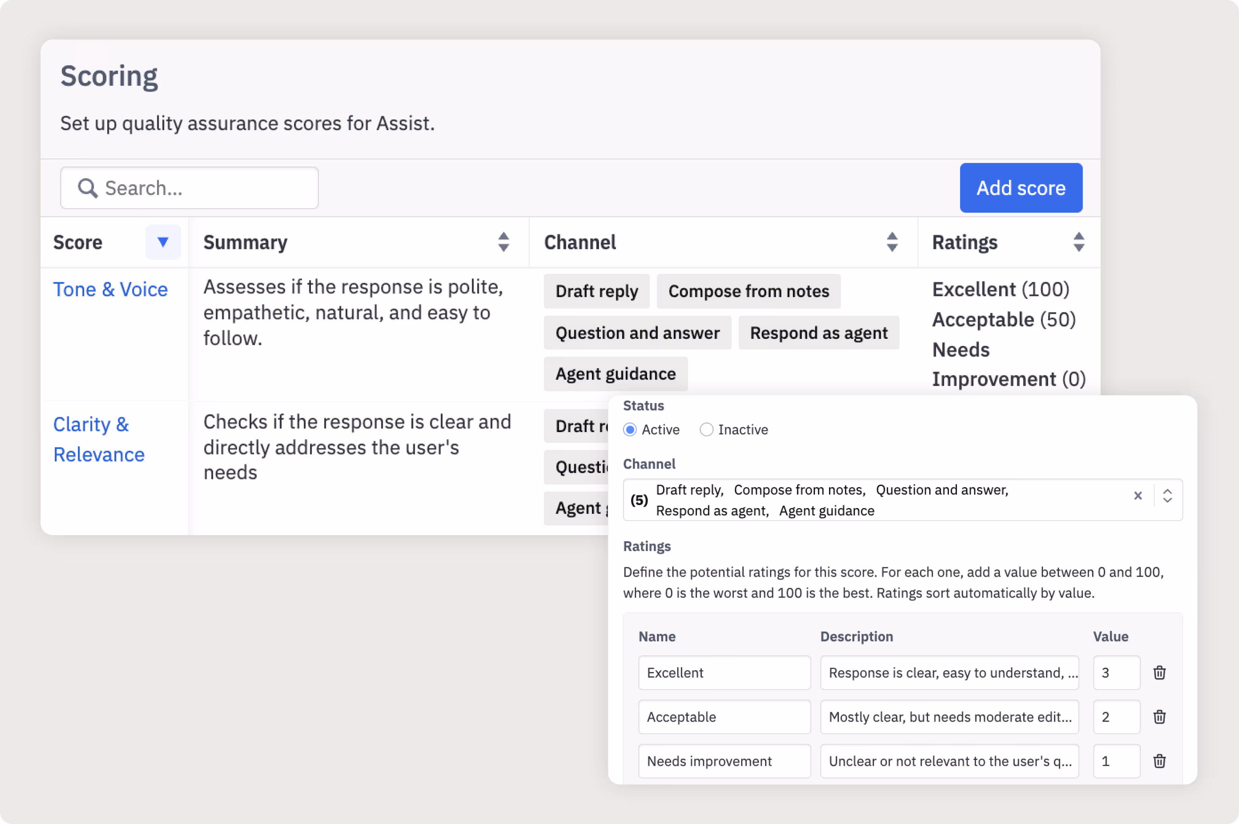This screenshot has width=1239, height=824.
Task: Delete the Acceptable rating with trash icon
Action: click(x=1159, y=717)
